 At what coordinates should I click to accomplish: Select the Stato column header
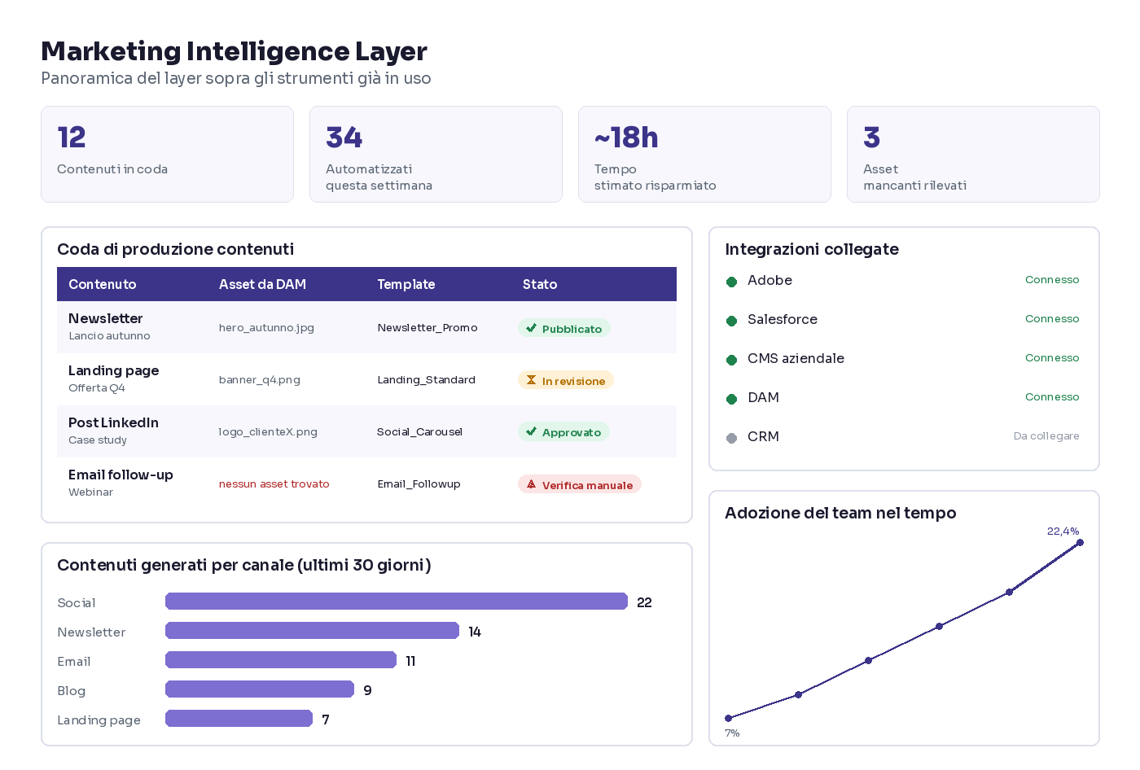[540, 284]
